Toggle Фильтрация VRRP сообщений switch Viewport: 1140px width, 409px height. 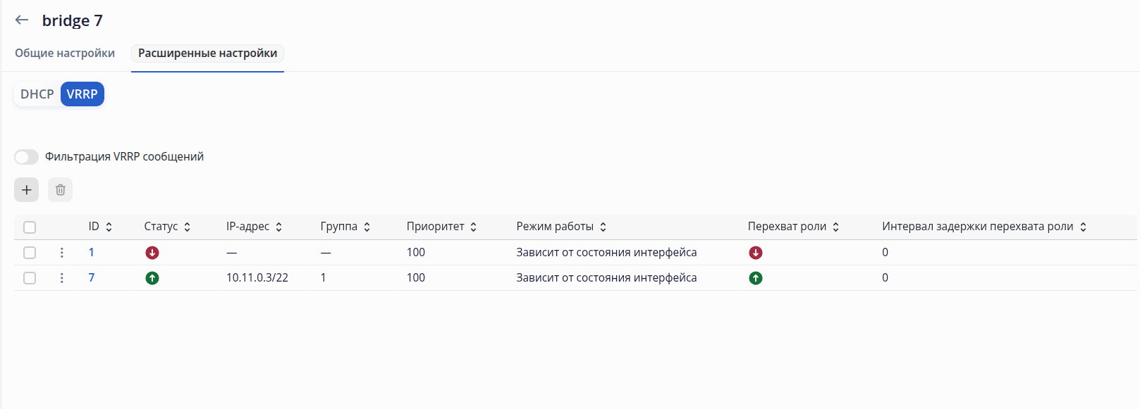[x=27, y=157]
